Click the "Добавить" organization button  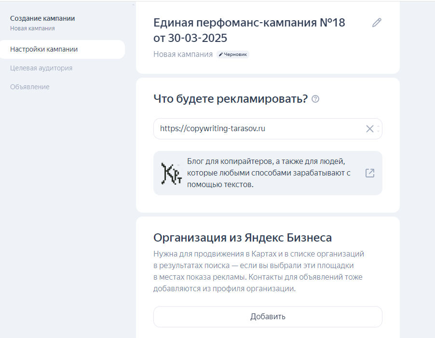tap(268, 317)
